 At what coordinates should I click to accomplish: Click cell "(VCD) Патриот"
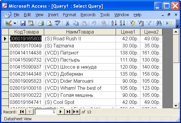pos(80,53)
